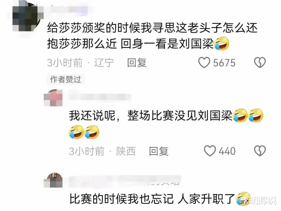Tap comment text starting 给莎莎颁奖的时候
Screen dimensions: 281x211
pos(138,36)
